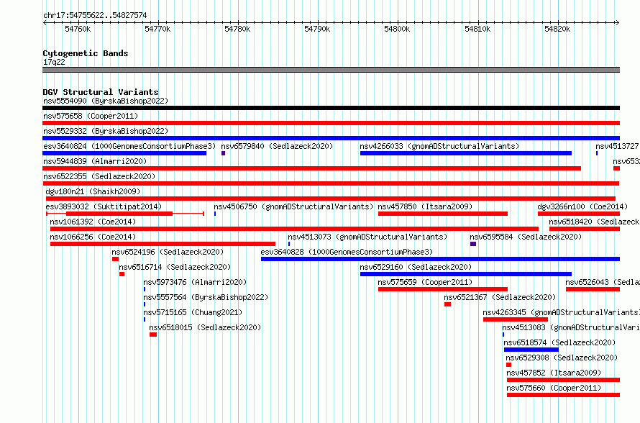Click the nsv575658 (Cooper2011) label
Viewport: 640px width, 423px height.
pos(91,116)
